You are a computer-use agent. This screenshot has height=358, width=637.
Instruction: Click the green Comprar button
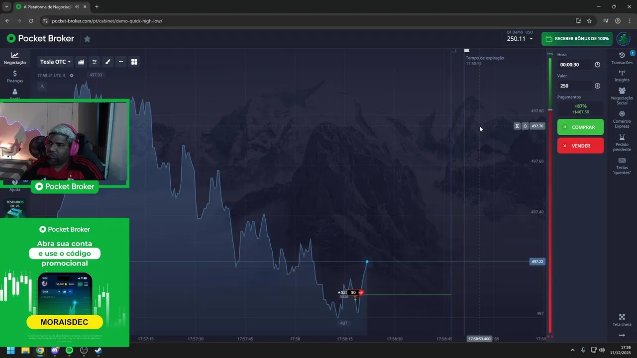[580, 127]
